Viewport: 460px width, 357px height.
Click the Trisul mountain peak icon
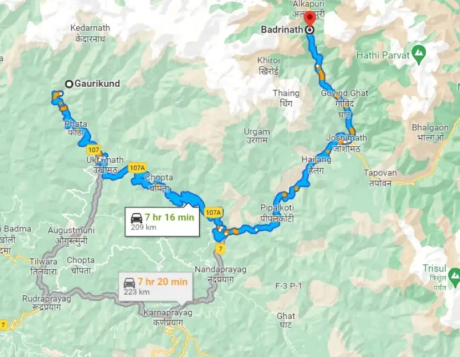[x=455, y=277]
